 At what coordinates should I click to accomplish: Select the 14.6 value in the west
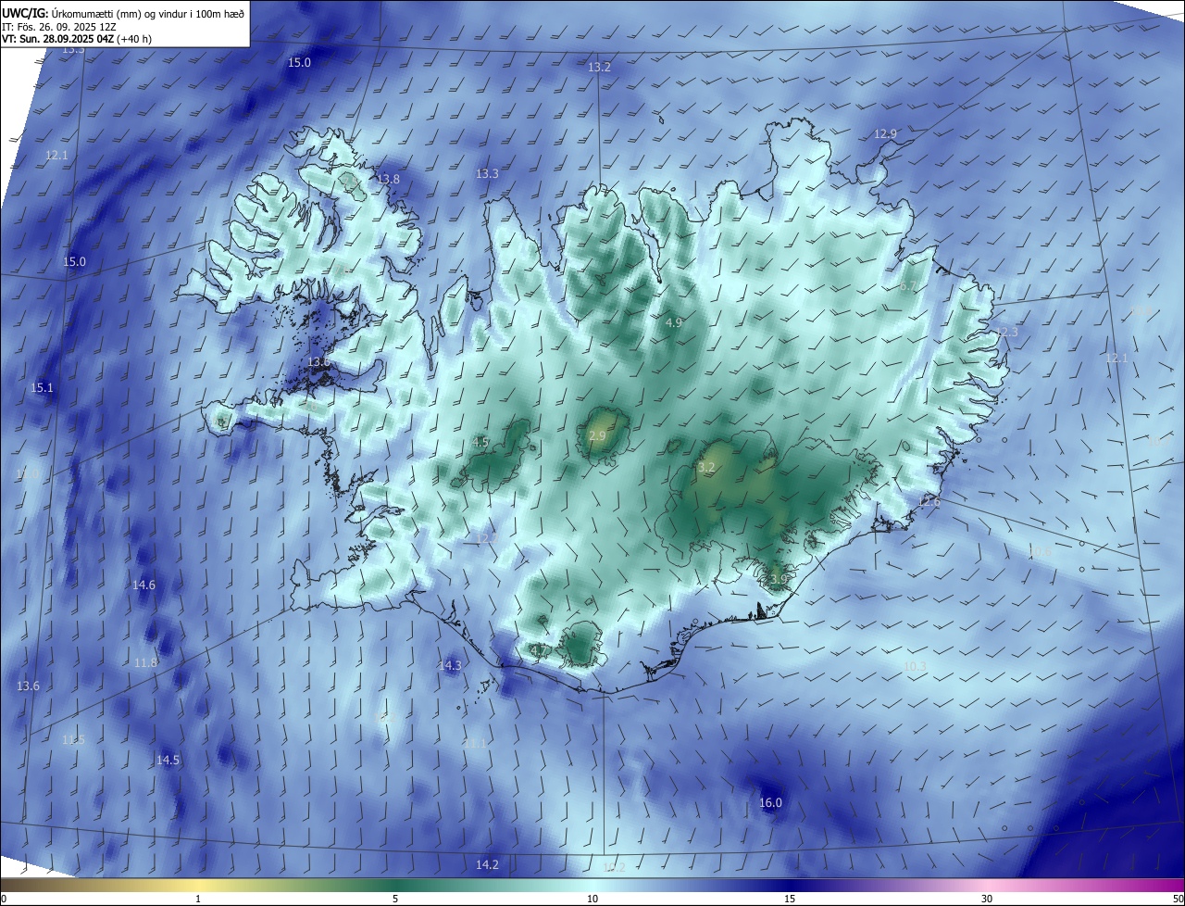click(143, 585)
